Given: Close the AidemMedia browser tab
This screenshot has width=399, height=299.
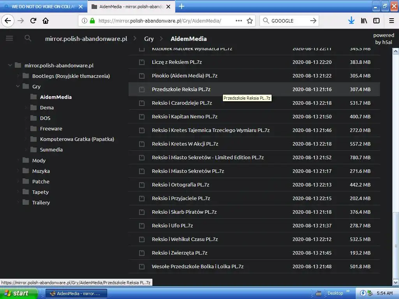Looking at the screenshot, I should point(168,7).
